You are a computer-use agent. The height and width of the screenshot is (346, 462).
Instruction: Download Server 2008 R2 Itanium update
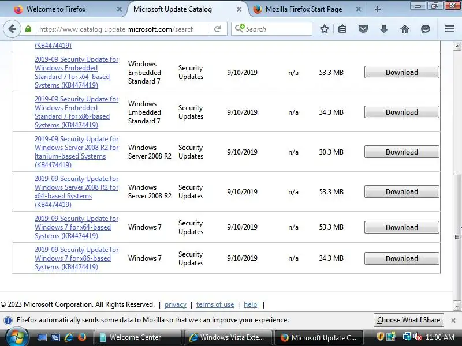(x=401, y=152)
